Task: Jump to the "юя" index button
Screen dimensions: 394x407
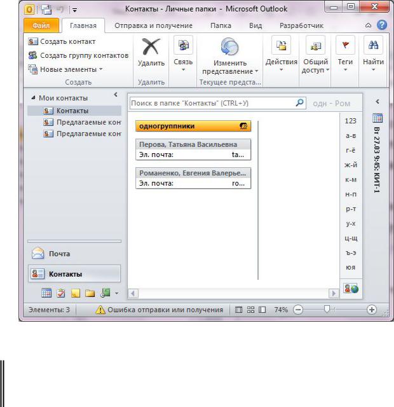Action: (351, 267)
